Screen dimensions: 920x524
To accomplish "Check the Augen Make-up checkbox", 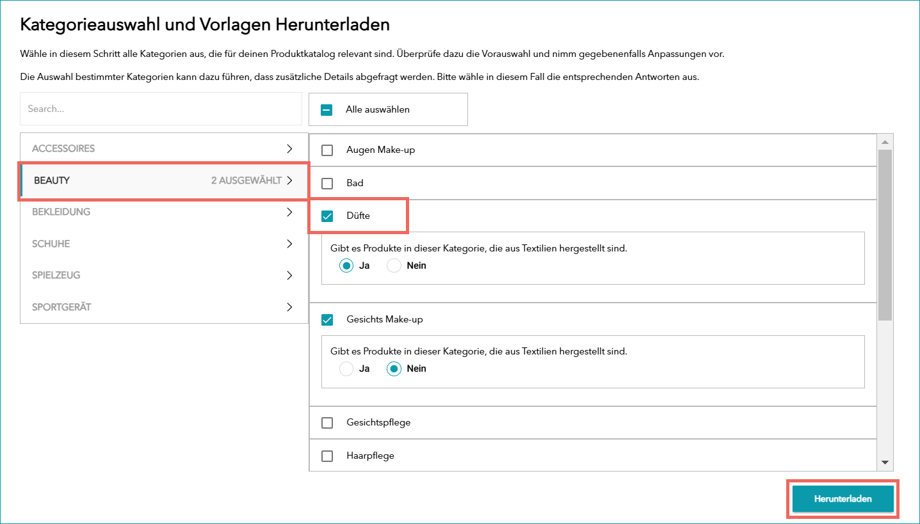I will [x=327, y=150].
